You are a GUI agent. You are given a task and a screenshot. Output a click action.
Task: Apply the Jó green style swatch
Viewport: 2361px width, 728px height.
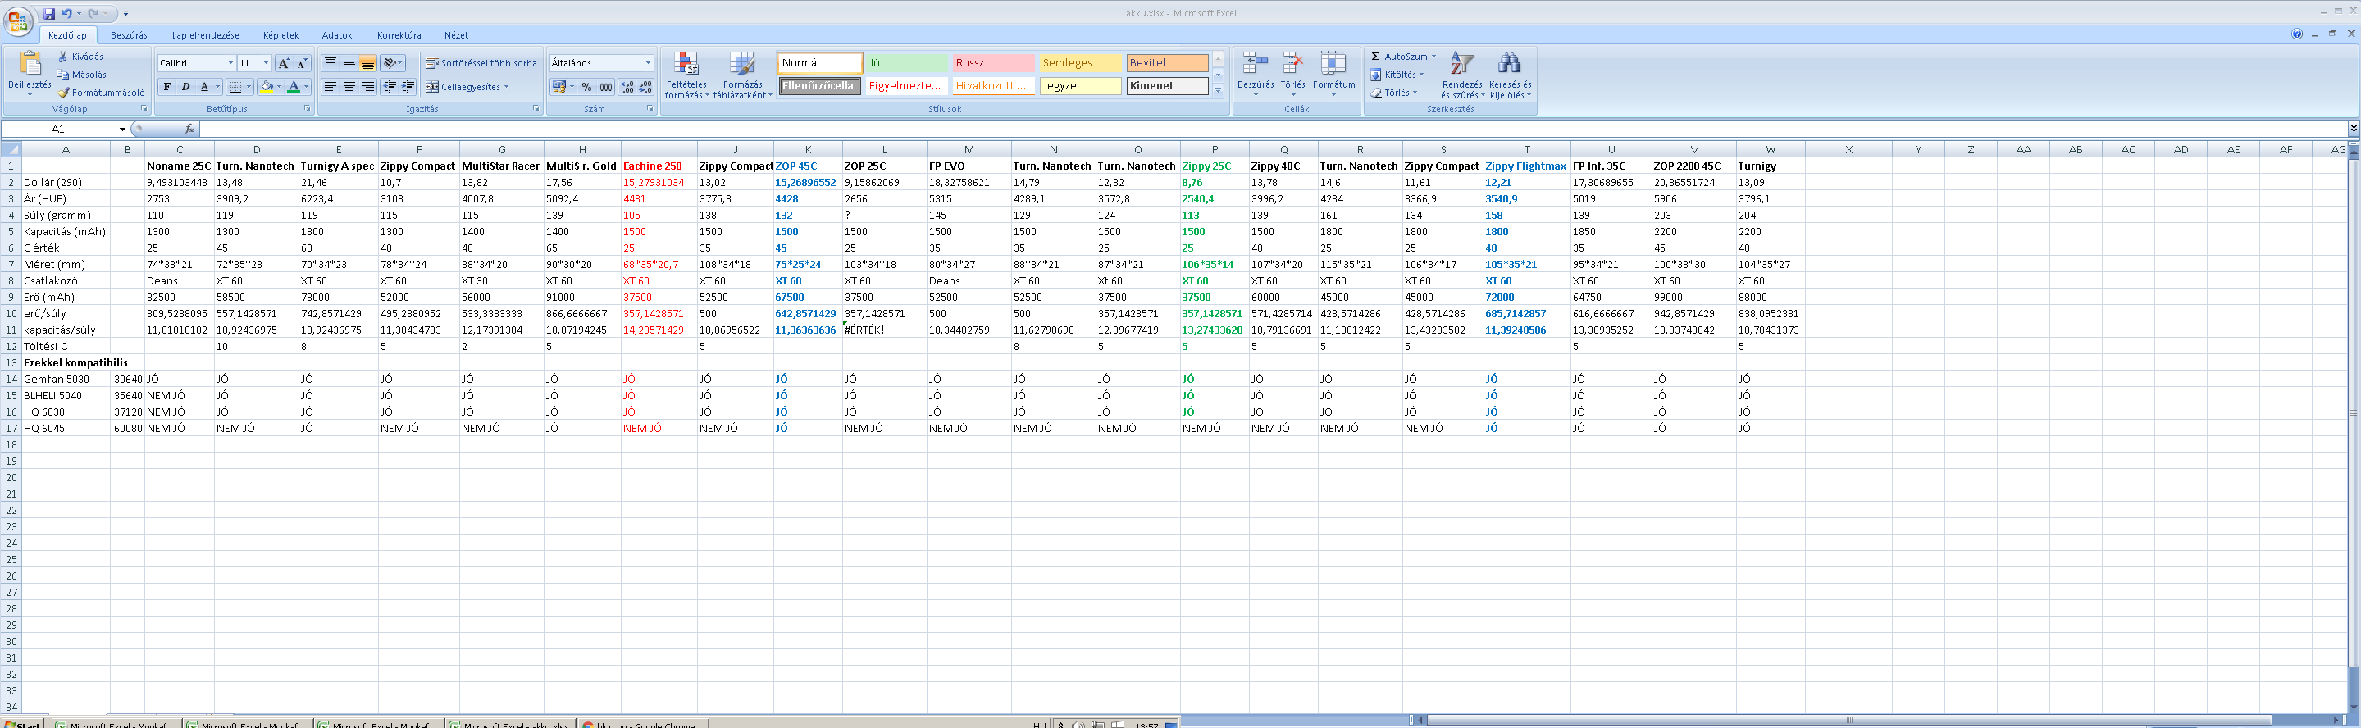click(906, 62)
